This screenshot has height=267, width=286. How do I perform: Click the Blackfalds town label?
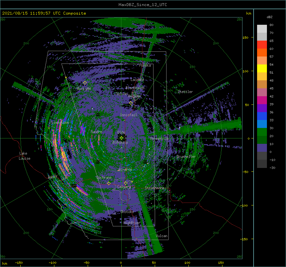pos(135,88)
